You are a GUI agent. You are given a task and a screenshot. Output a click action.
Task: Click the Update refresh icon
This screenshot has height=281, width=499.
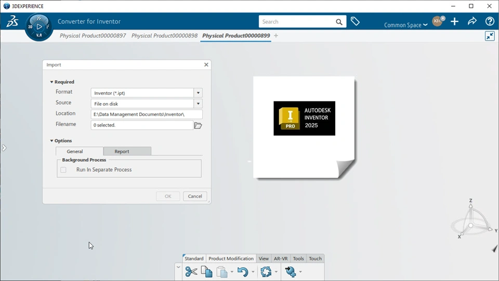[x=266, y=272]
